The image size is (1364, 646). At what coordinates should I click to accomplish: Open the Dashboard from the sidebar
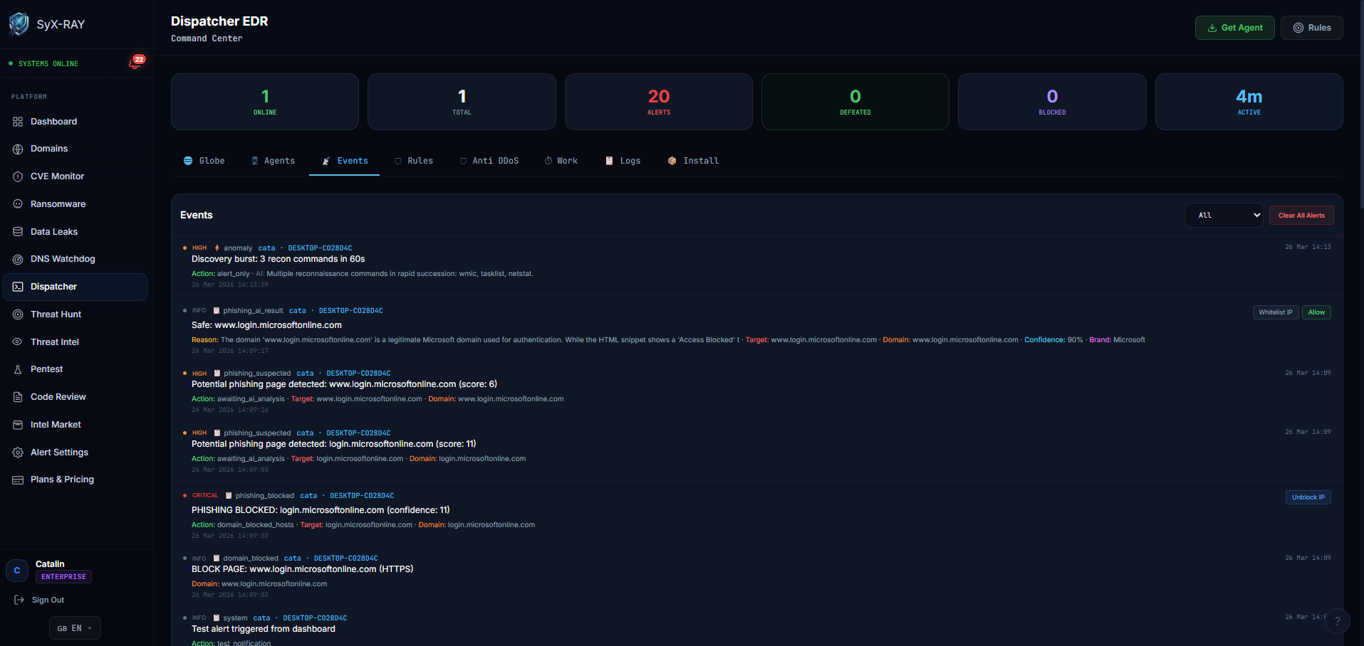click(x=53, y=121)
